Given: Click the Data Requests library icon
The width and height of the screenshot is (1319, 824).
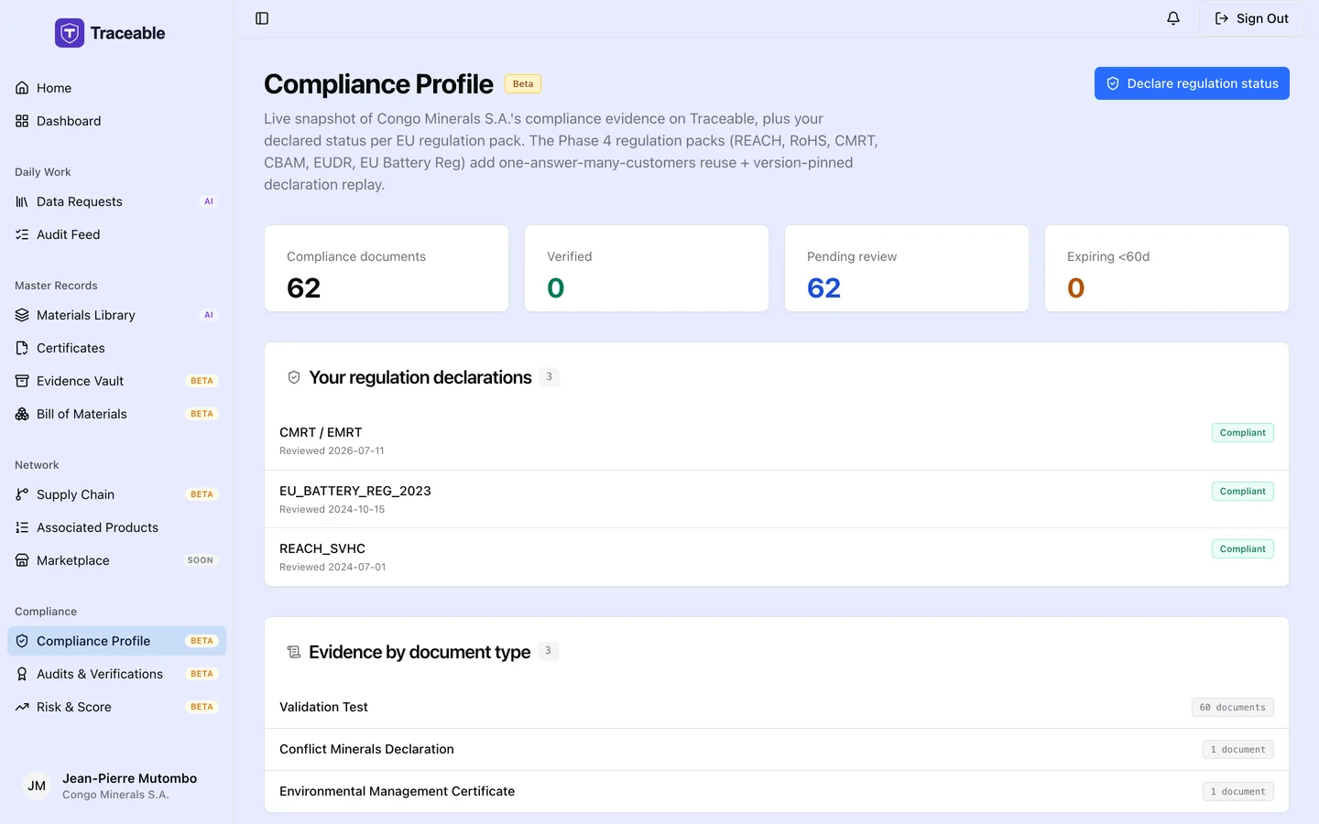Looking at the screenshot, I should point(22,201).
